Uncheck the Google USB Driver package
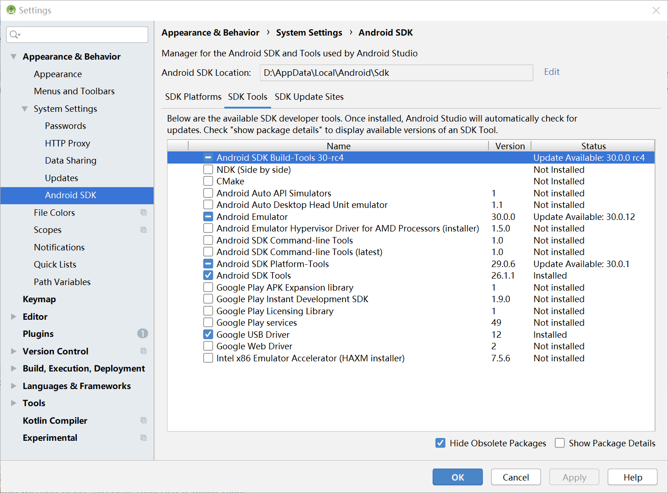 (x=208, y=334)
